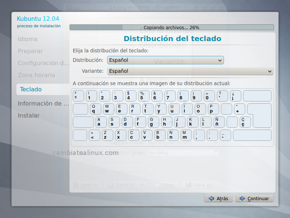The image size is (290, 218).
Task: Click the Continuar button
Action: [254, 198]
